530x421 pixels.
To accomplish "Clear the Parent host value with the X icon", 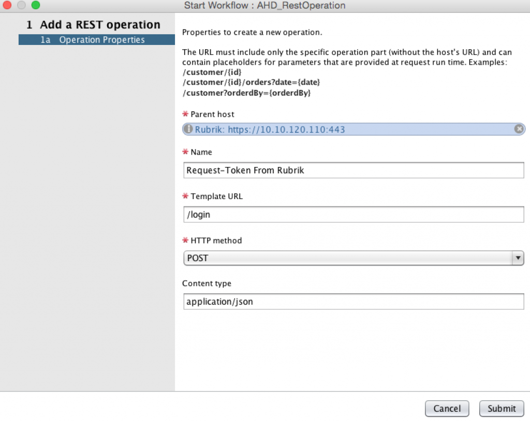I will [519, 129].
